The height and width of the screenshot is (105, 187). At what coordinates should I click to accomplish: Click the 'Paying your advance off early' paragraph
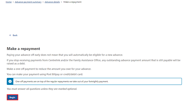(65, 55)
